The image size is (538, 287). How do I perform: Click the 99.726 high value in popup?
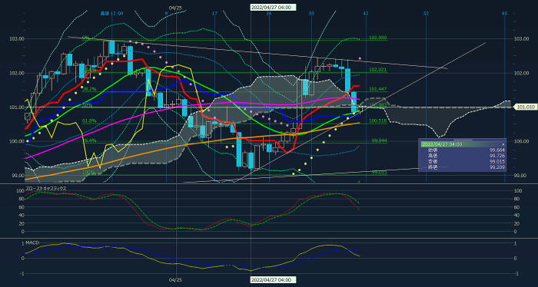tap(497, 156)
